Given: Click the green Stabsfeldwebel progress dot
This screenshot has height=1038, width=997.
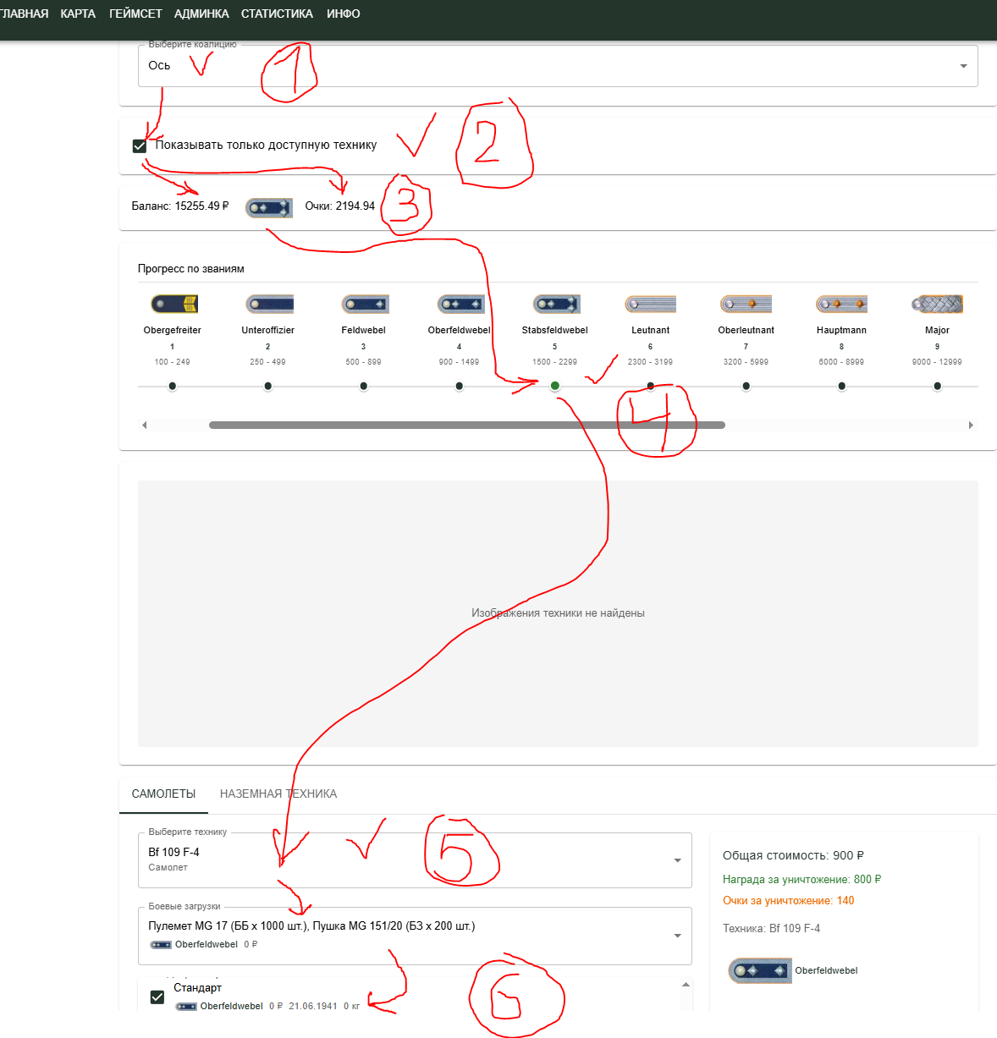Looking at the screenshot, I should pyautogui.click(x=555, y=386).
